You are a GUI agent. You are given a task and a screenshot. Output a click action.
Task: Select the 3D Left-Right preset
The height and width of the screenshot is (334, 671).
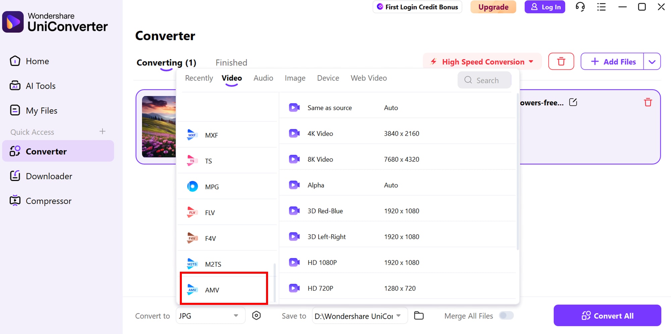(x=398, y=237)
